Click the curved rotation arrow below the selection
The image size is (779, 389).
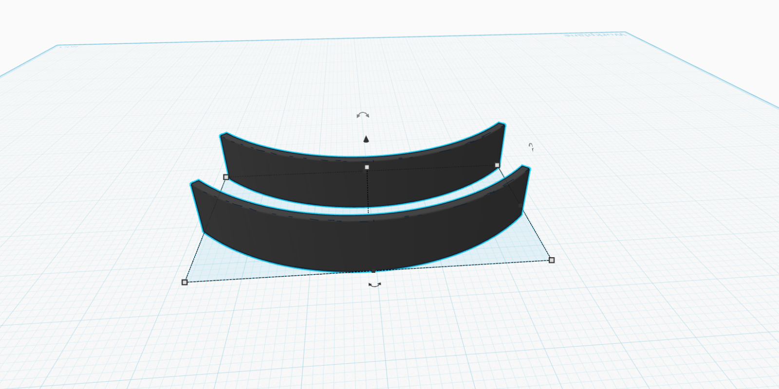point(374,285)
